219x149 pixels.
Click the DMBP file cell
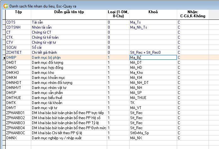pyautogui.click(x=18, y=58)
